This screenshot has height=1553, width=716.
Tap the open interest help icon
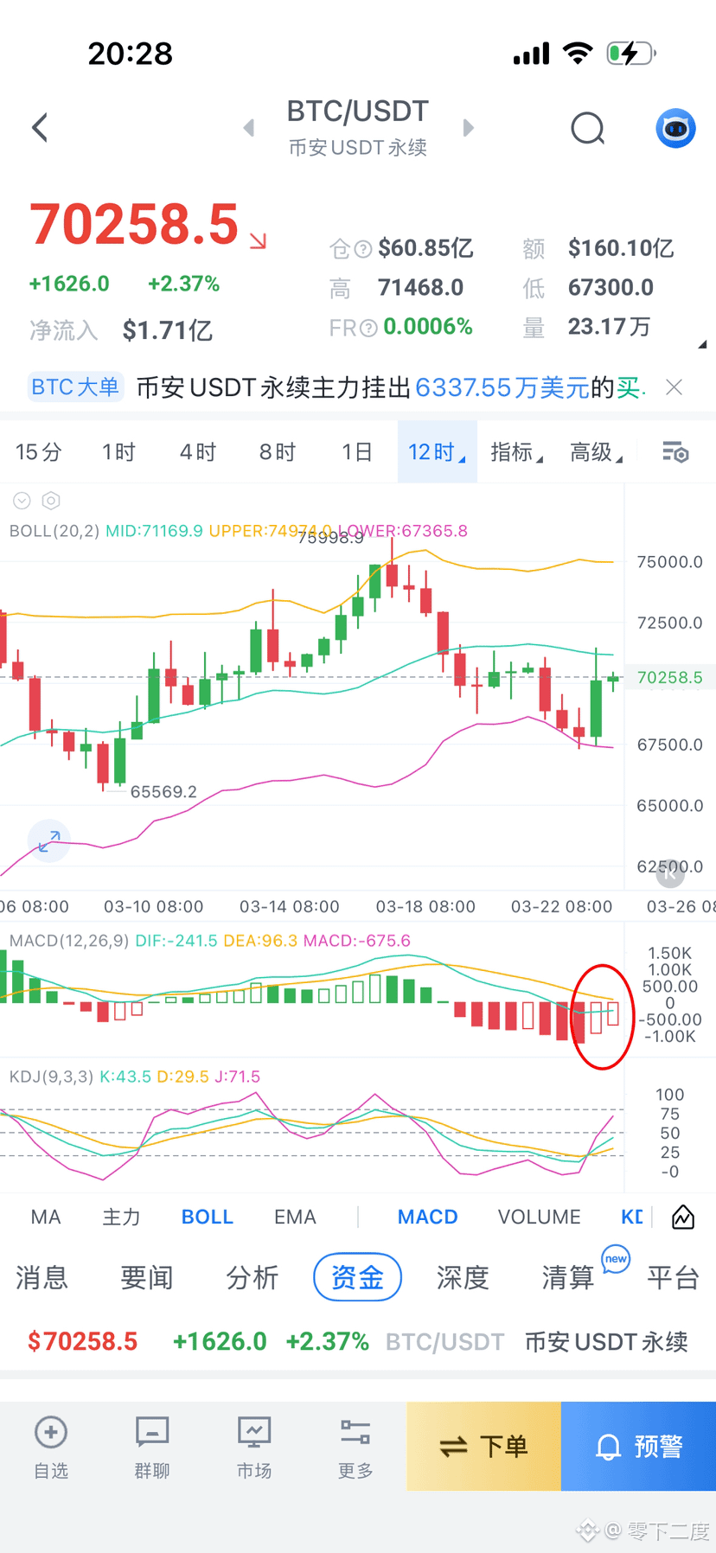click(x=363, y=249)
